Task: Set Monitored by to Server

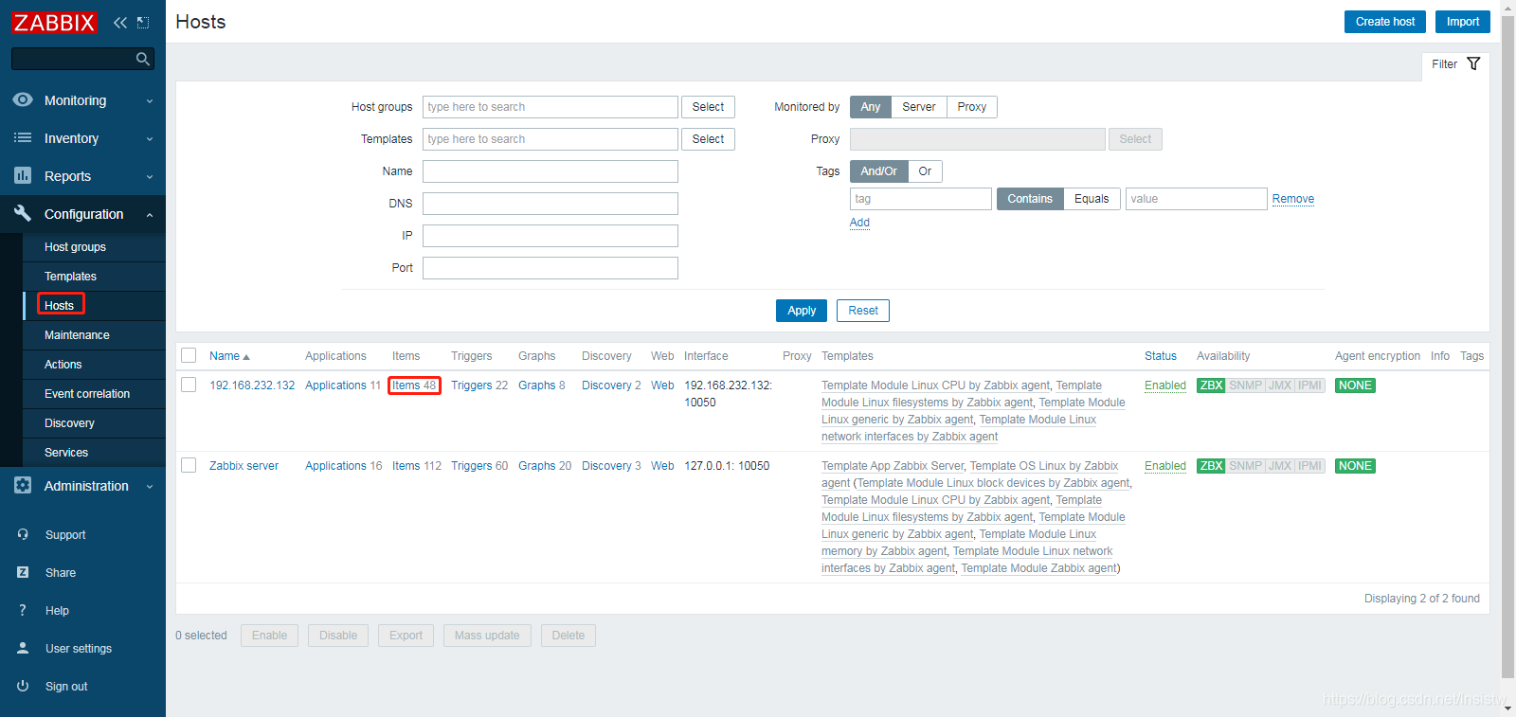Action: (919, 107)
